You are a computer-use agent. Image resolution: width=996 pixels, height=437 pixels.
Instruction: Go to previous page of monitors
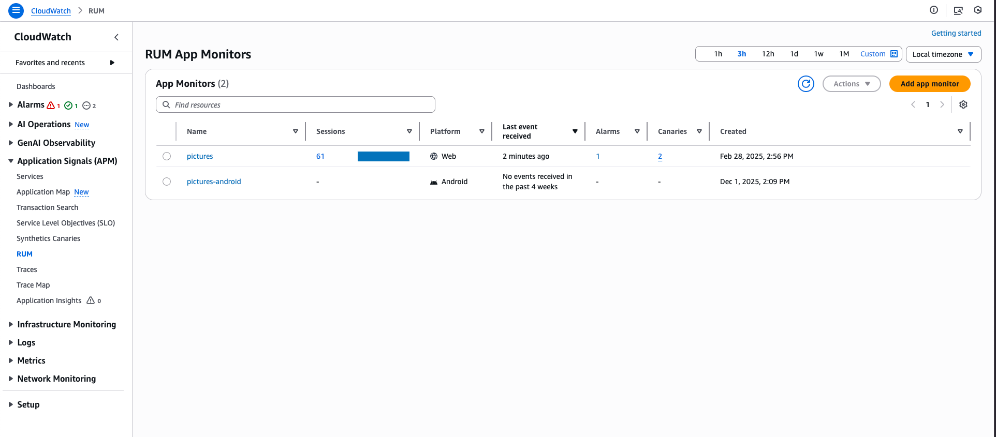[x=913, y=104]
